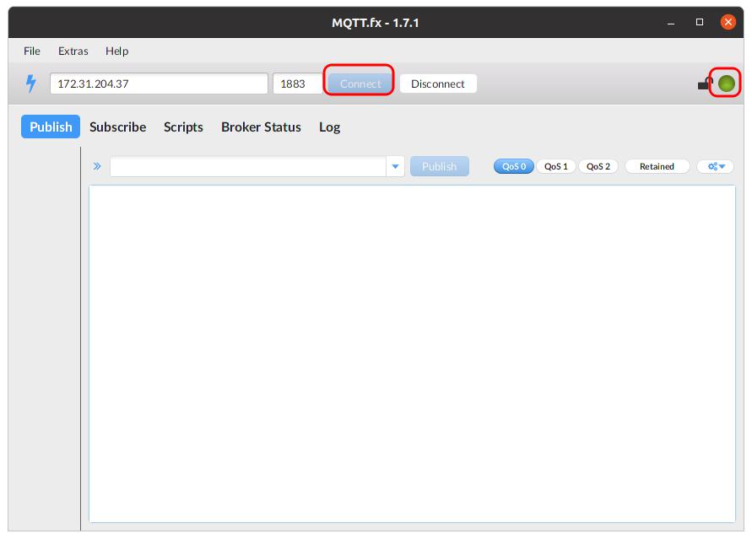Open the publish topic dropdown arrow
The height and width of the screenshot is (539, 752).
(395, 166)
